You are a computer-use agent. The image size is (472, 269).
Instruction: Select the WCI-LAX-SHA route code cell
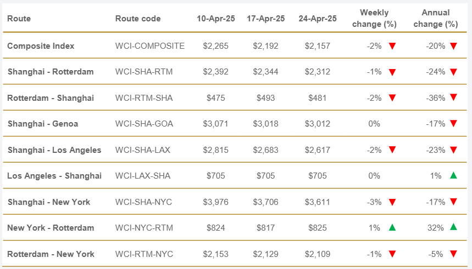(143, 176)
